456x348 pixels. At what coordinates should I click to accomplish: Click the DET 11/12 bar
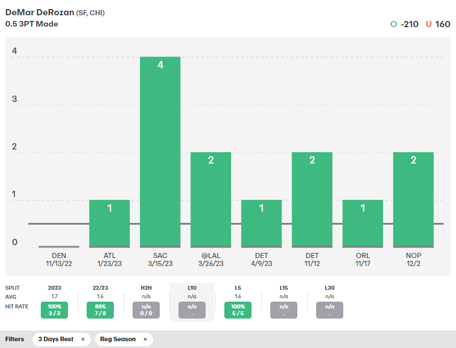click(x=312, y=200)
